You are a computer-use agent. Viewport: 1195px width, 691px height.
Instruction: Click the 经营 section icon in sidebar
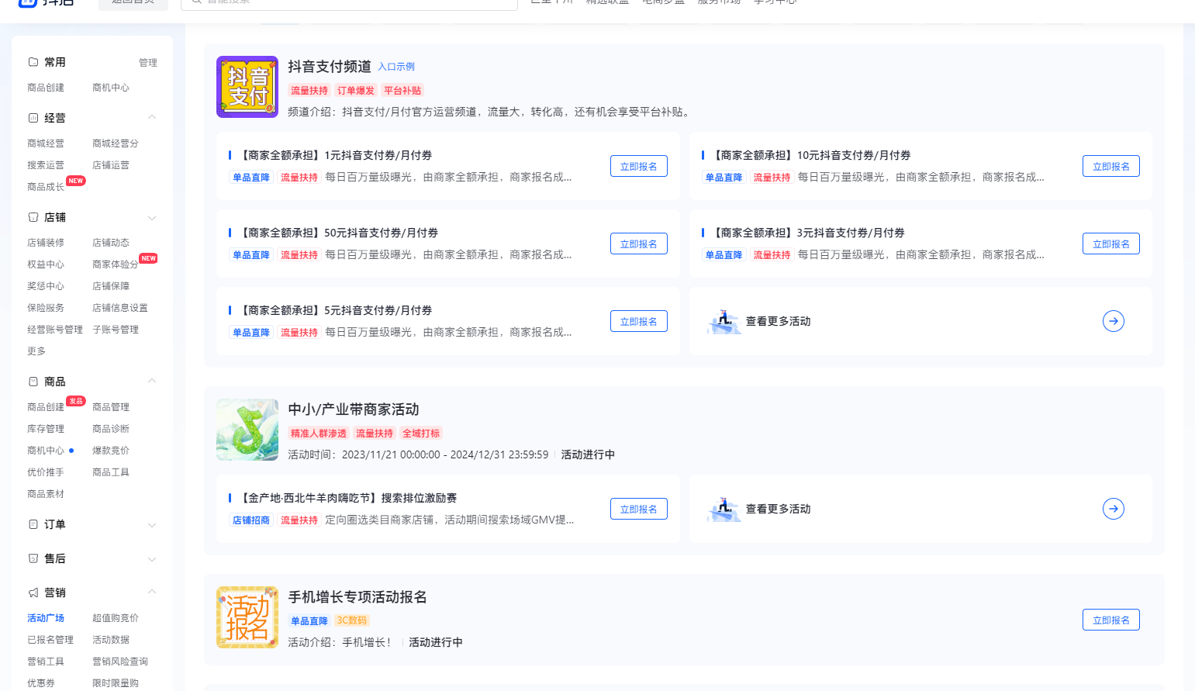(x=33, y=118)
